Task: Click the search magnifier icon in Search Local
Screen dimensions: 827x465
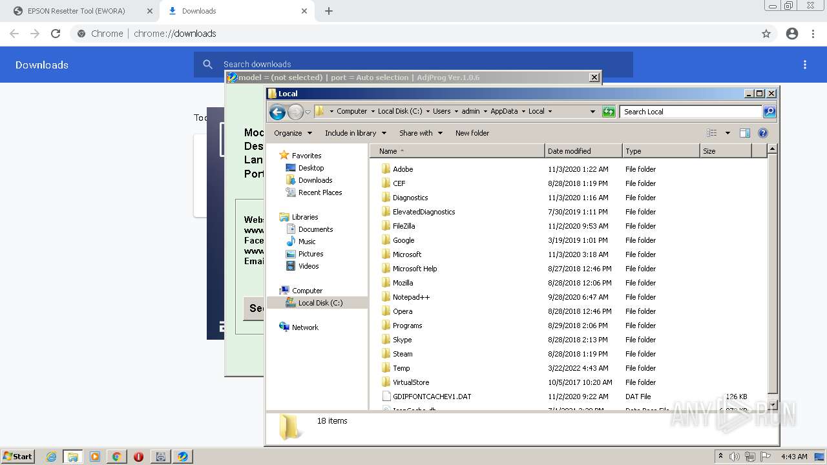Action: click(x=769, y=112)
